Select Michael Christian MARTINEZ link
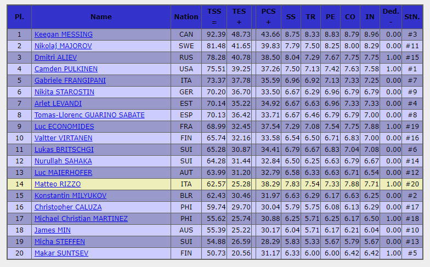Viewport: 430px width, 267px height. point(81,219)
